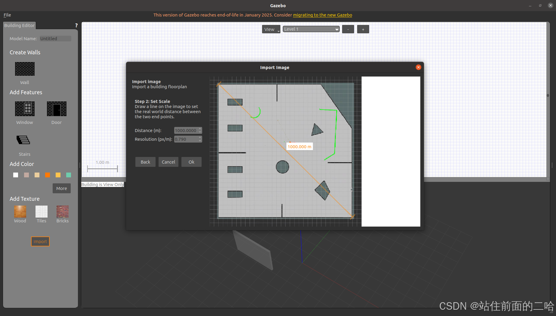The height and width of the screenshot is (316, 556).
Task: Choose the Tiles texture thumbnail
Action: click(42, 212)
